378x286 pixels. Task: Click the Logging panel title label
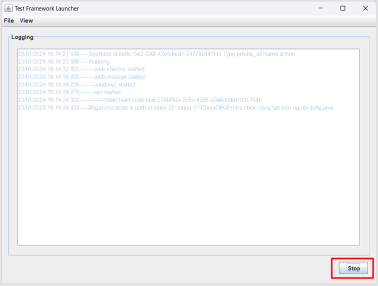point(22,37)
